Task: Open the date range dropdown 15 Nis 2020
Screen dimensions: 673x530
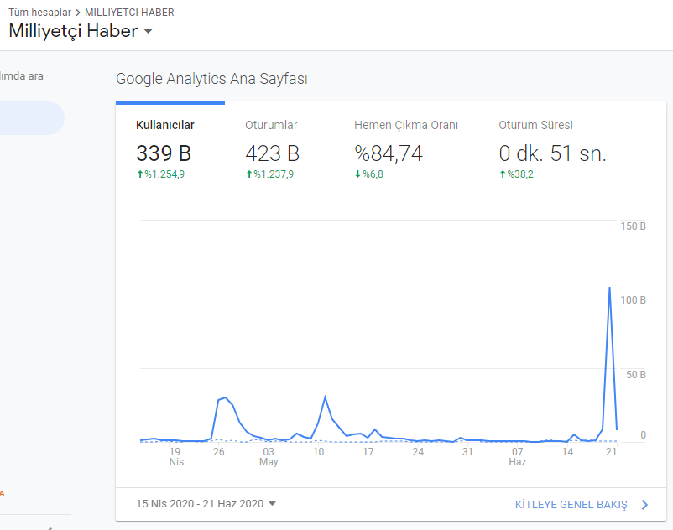Action: (206, 503)
